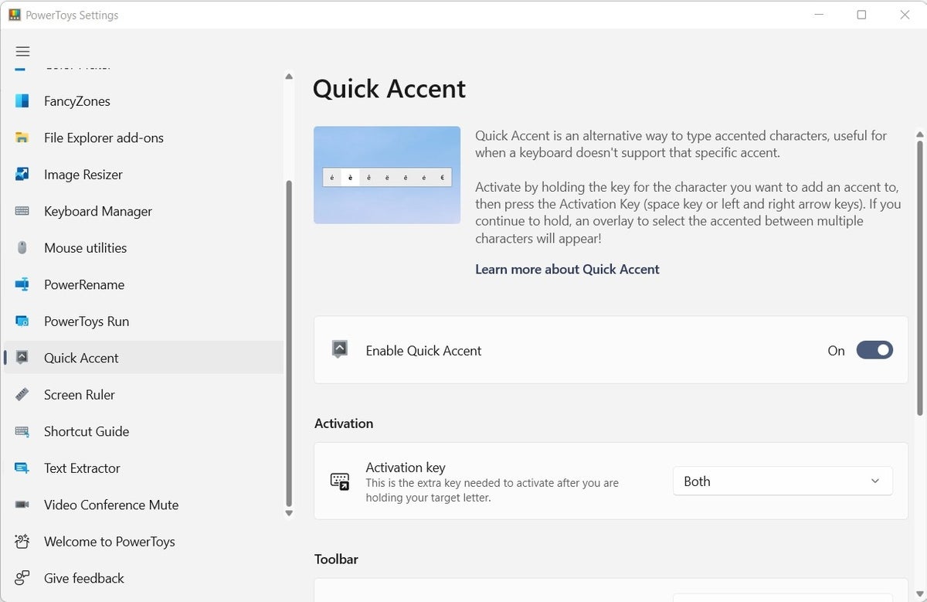Image resolution: width=927 pixels, height=602 pixels.
Task: Click the PowerRename icon
Action: point(22,284)
